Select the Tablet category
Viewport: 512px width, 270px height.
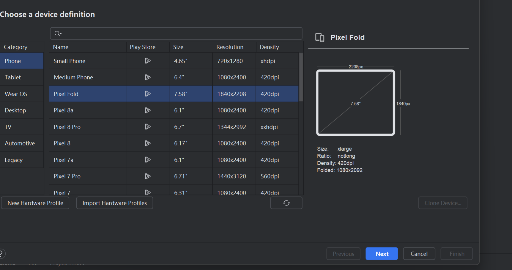22,77
